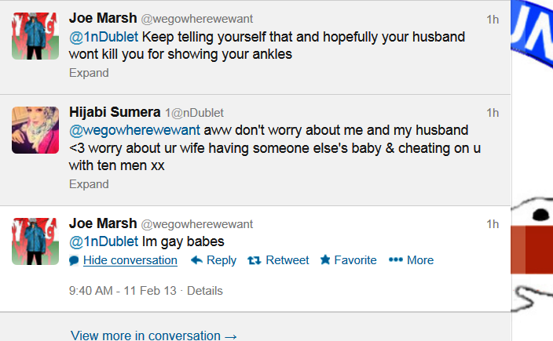Open Joe Marsh's avatar in first tweet
This screenshot has height=341, width=553.
[35, 35]
